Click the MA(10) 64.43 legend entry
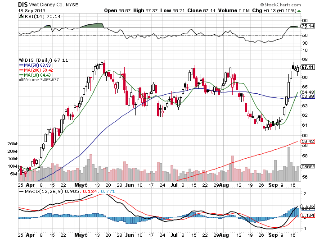This screenshot has width=315, height=239. [x=35, y=75]
